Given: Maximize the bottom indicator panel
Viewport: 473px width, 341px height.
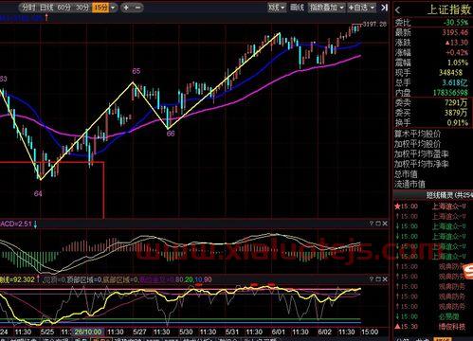Looking at the screenshot, I should click(x=378, y=279).
